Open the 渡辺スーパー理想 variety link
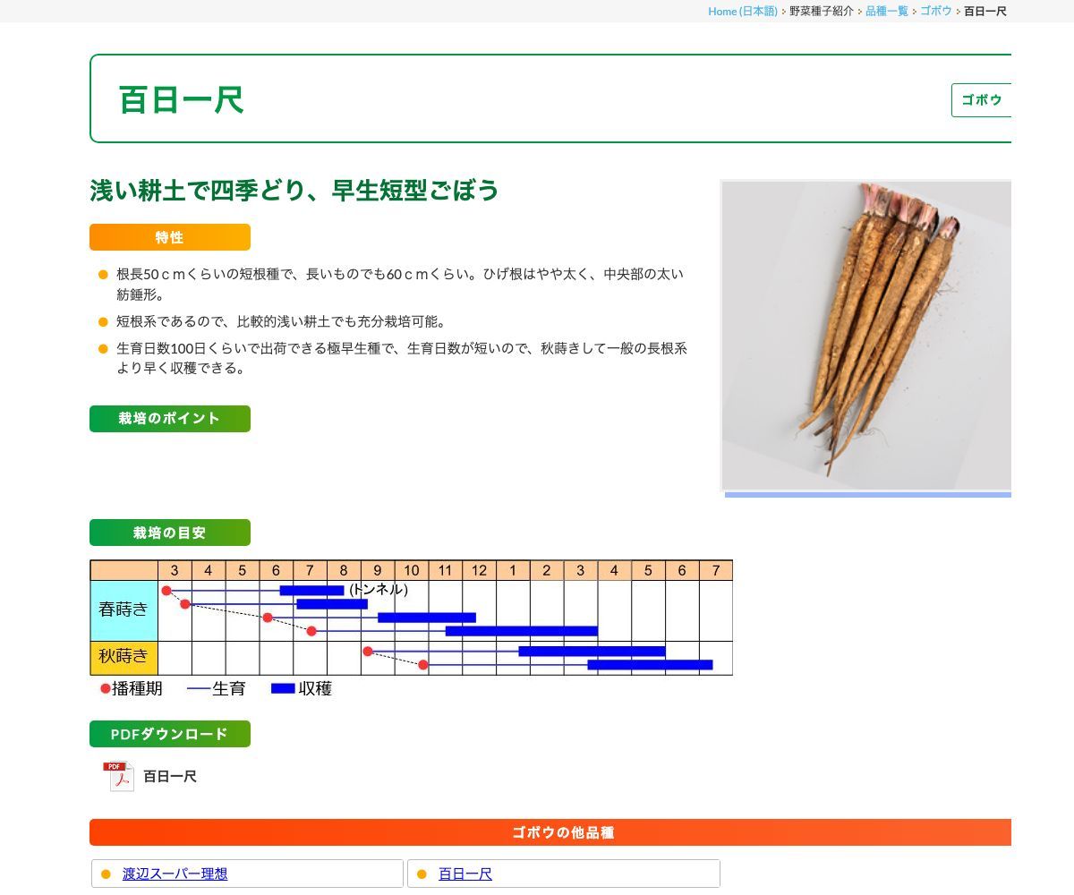Viewport: 1074px width, 895px height. click(x=175, y=874)
